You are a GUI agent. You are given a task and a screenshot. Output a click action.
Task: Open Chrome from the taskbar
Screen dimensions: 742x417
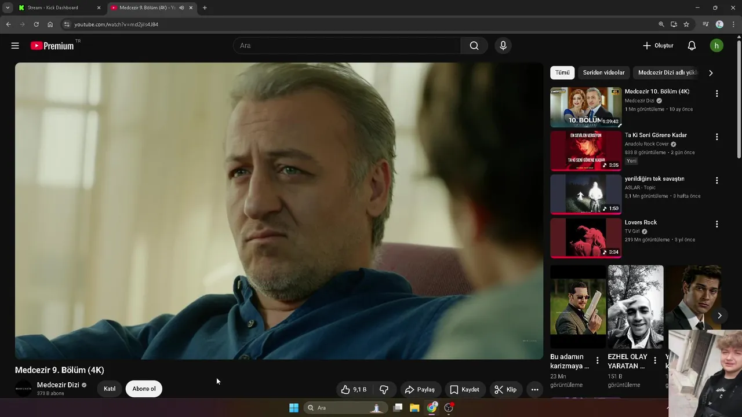click(432, 408)
